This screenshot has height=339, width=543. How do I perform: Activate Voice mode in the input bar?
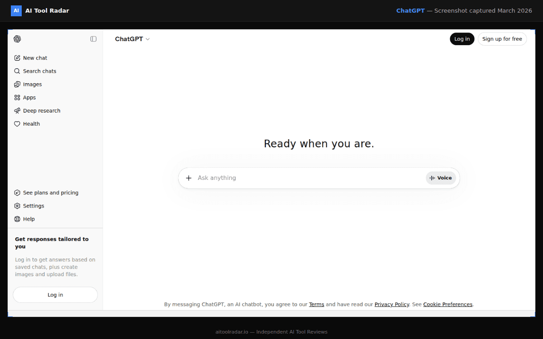[440, 178]
